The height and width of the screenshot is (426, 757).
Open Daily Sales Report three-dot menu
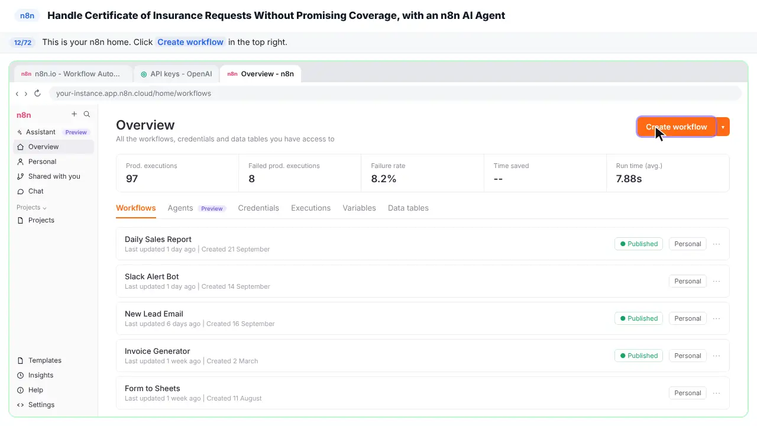(x=716, y=244)
